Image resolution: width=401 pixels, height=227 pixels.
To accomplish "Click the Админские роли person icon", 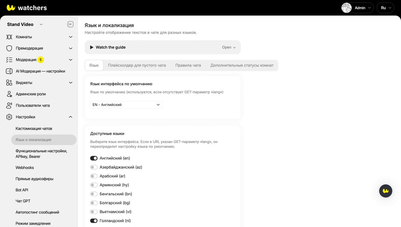I will click(9, 94).
